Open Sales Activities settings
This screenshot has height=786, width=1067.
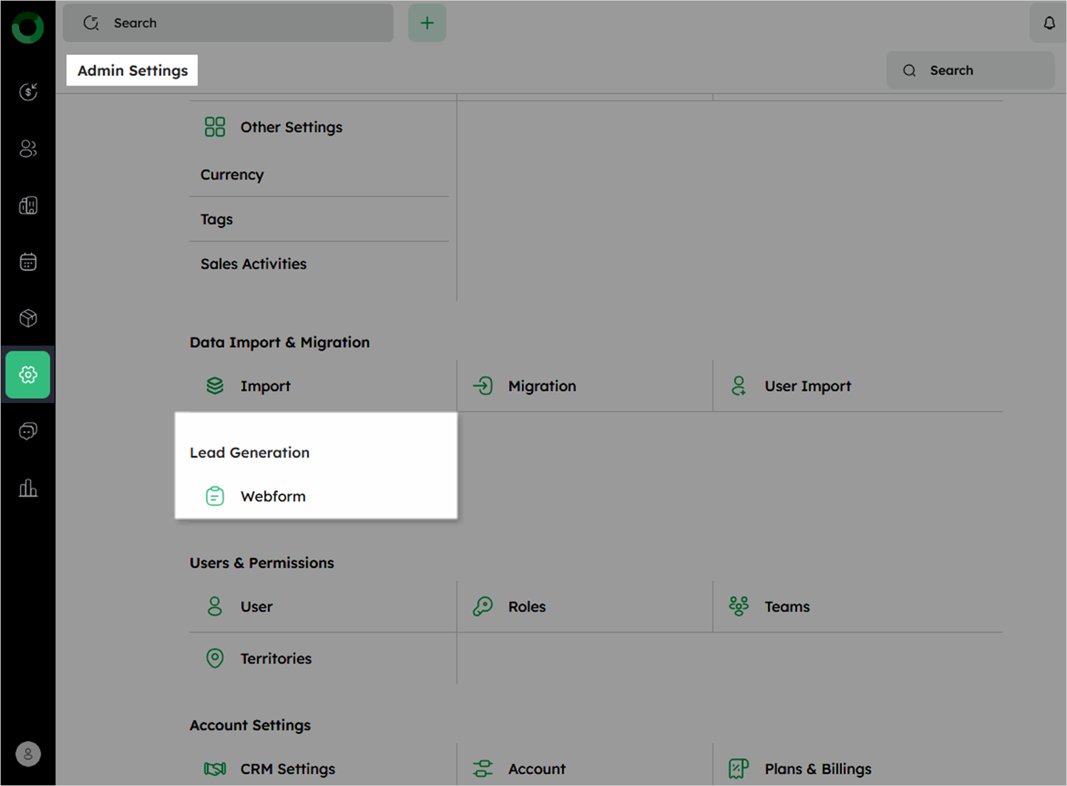(253, 264)
